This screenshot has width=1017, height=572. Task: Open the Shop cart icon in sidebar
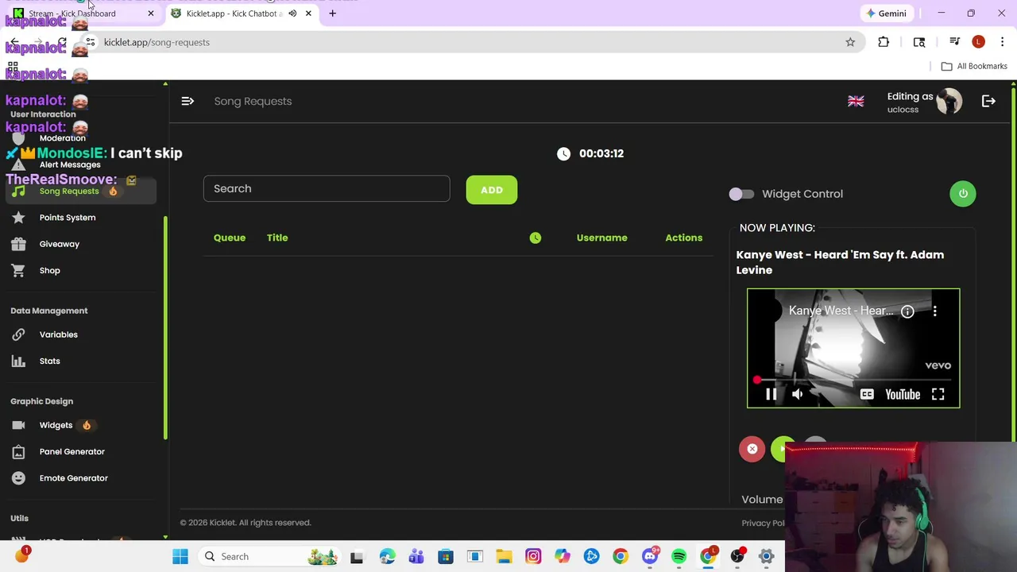coord(18,271)
